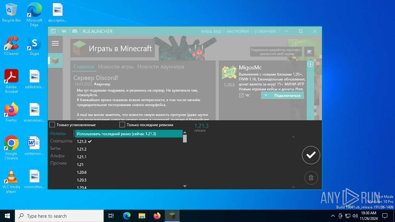Click version list scroll up arrow
This screenshot has height=222, width=395.
coord(185,132)
